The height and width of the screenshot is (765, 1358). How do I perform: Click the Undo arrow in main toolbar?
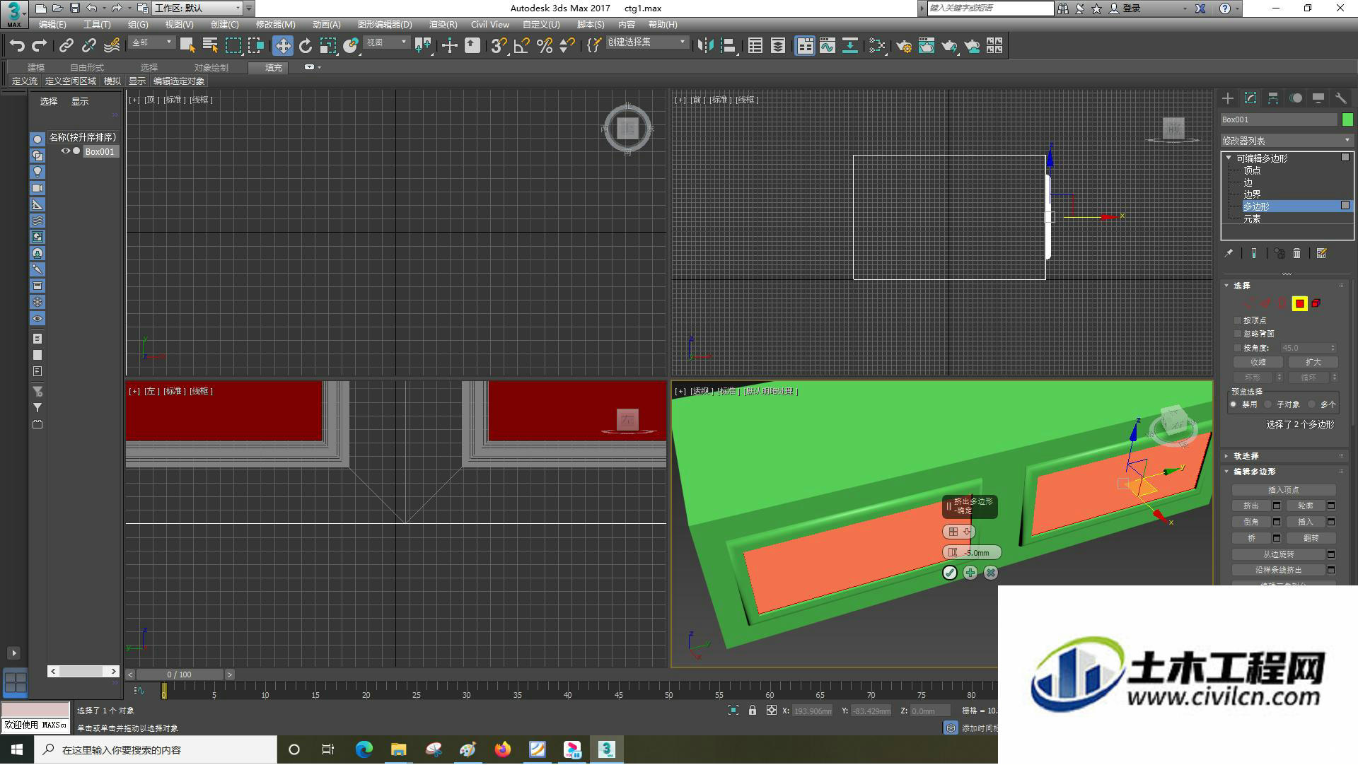[17, 46]
